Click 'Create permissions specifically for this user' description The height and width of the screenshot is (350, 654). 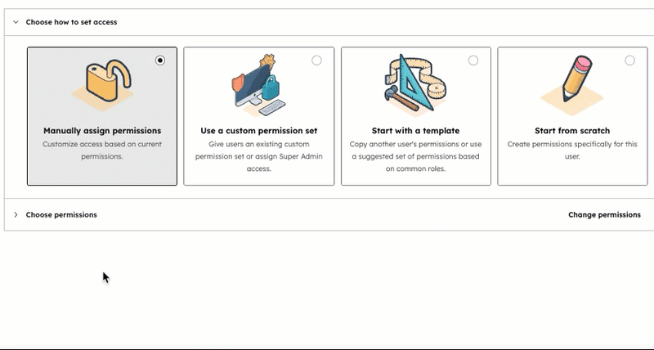click(x=572, y=150)
